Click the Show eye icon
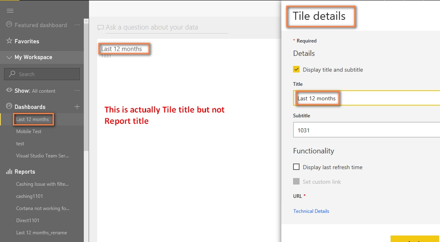The height and width of the screenshot is (242, 440). coord(9,90)
